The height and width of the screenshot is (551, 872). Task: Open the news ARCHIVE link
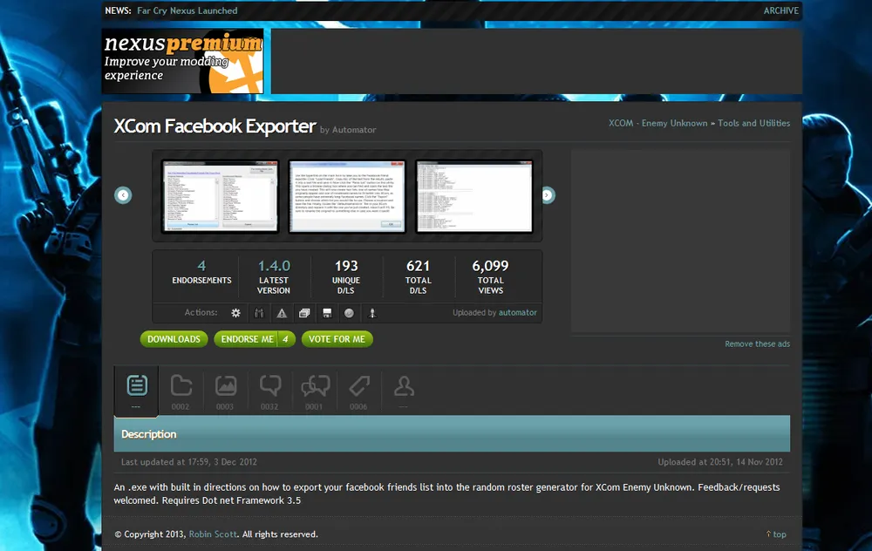click(780, 10)
